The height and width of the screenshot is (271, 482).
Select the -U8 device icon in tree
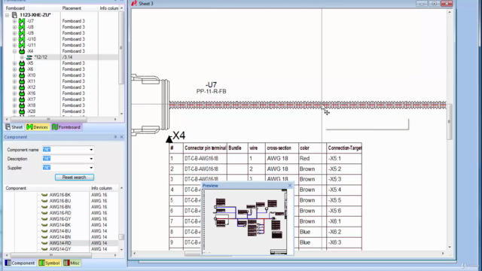click(22, 27)
